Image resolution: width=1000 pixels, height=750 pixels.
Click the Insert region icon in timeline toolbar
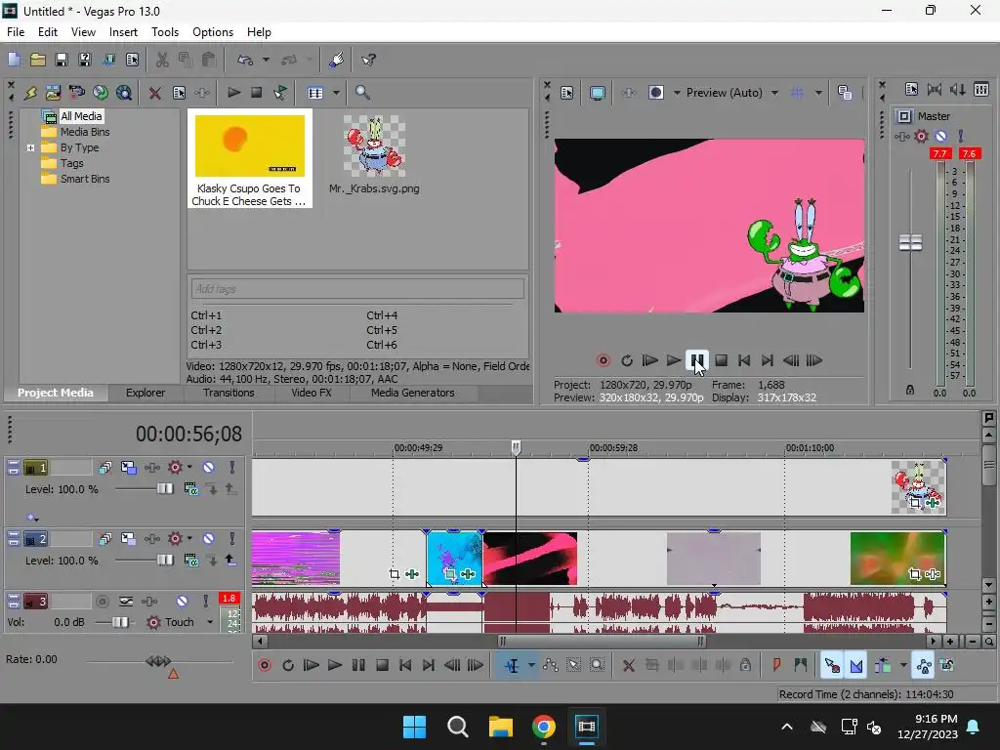[x=801, y=665]
